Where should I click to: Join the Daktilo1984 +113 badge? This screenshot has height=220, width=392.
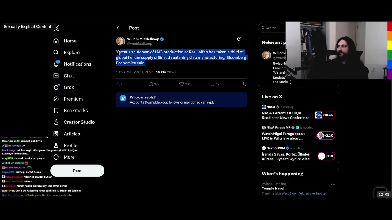point(326,156)
